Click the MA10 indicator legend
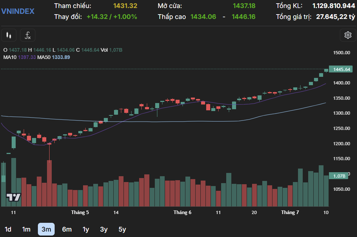357x237 pixels. (x=20, y=57)
